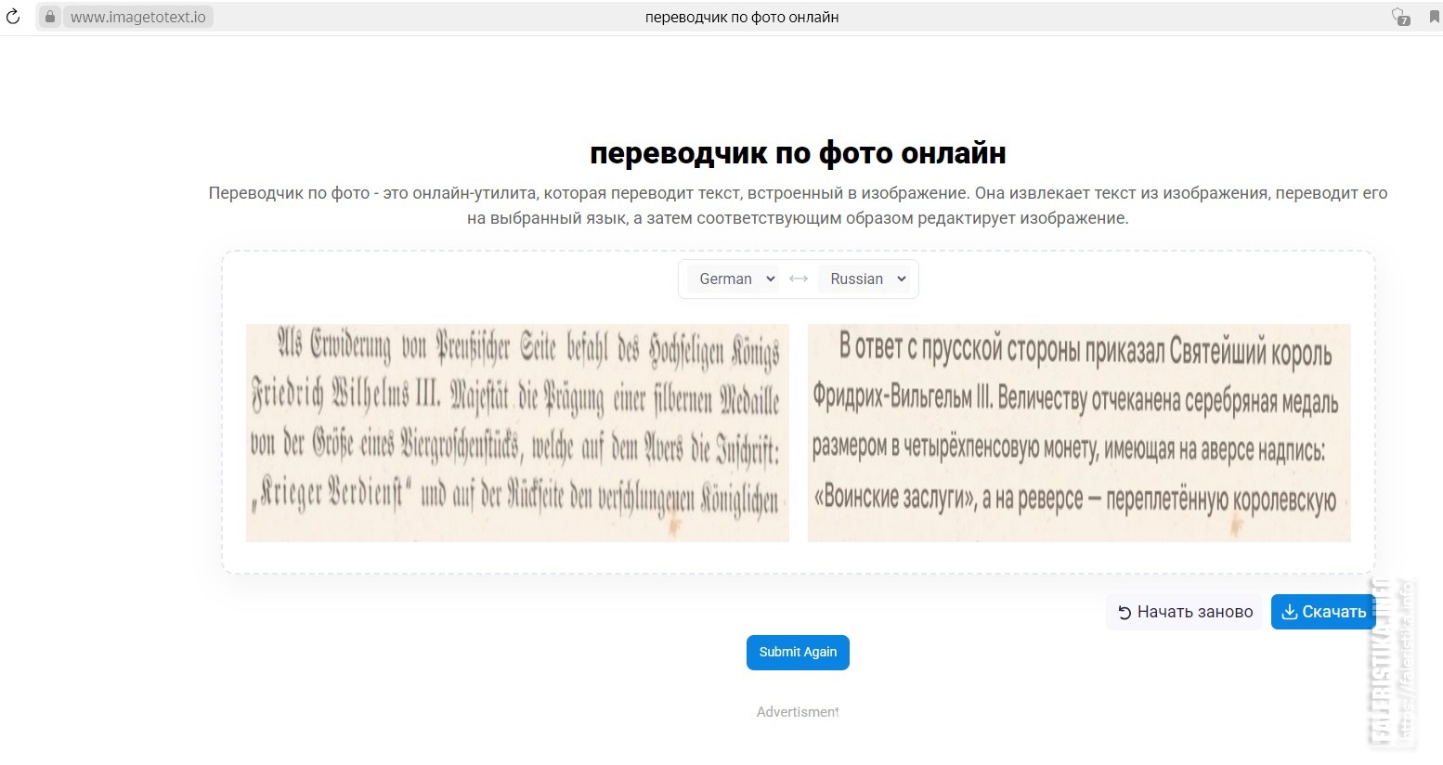Click the Начать заново button
The width and height of the screenshot is (1443, 765).
click(x=1184, y=612)
